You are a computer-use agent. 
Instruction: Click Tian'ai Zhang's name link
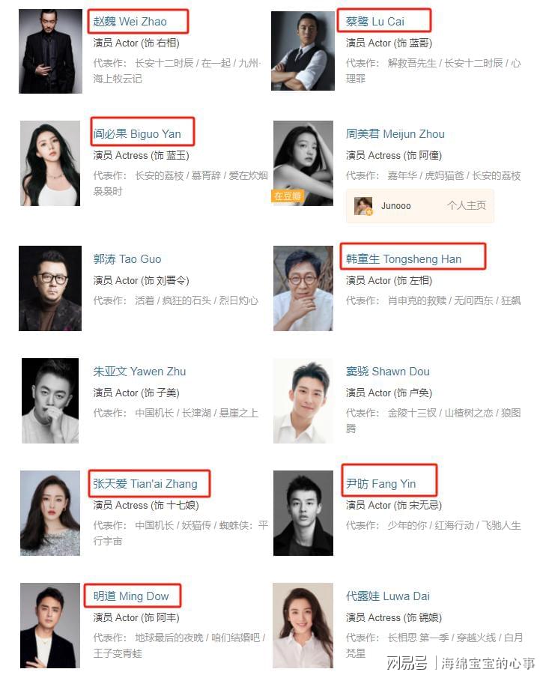[145, 484]
